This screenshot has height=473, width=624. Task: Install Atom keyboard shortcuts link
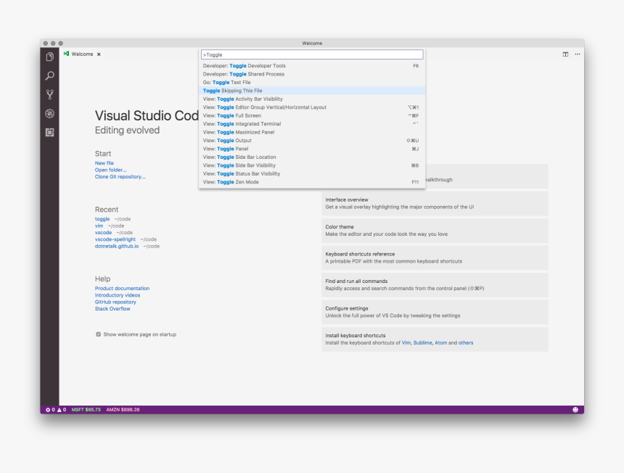[x=441, y=343]
